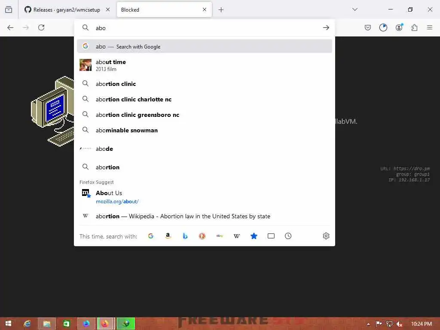Open the Firefox account menu
Image resolution: width=440 pixels, height=330 pixels.
point(399,27)
